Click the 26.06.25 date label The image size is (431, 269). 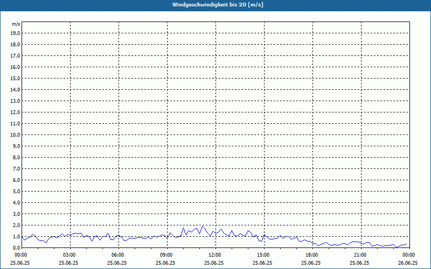[408, 263]
